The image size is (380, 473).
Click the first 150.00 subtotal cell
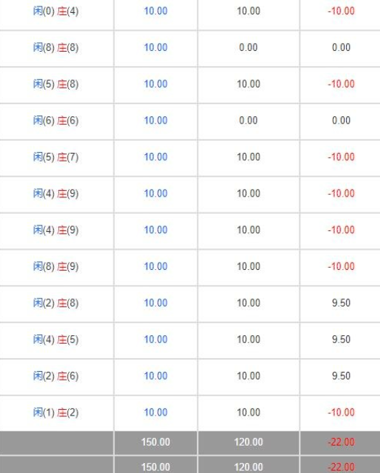(156, 443)
